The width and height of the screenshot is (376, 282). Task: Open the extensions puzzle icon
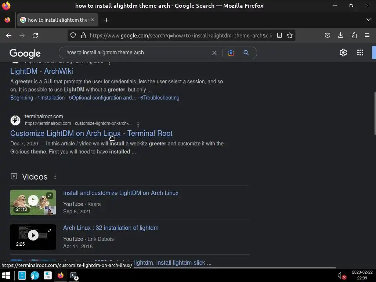click(354, 36)
